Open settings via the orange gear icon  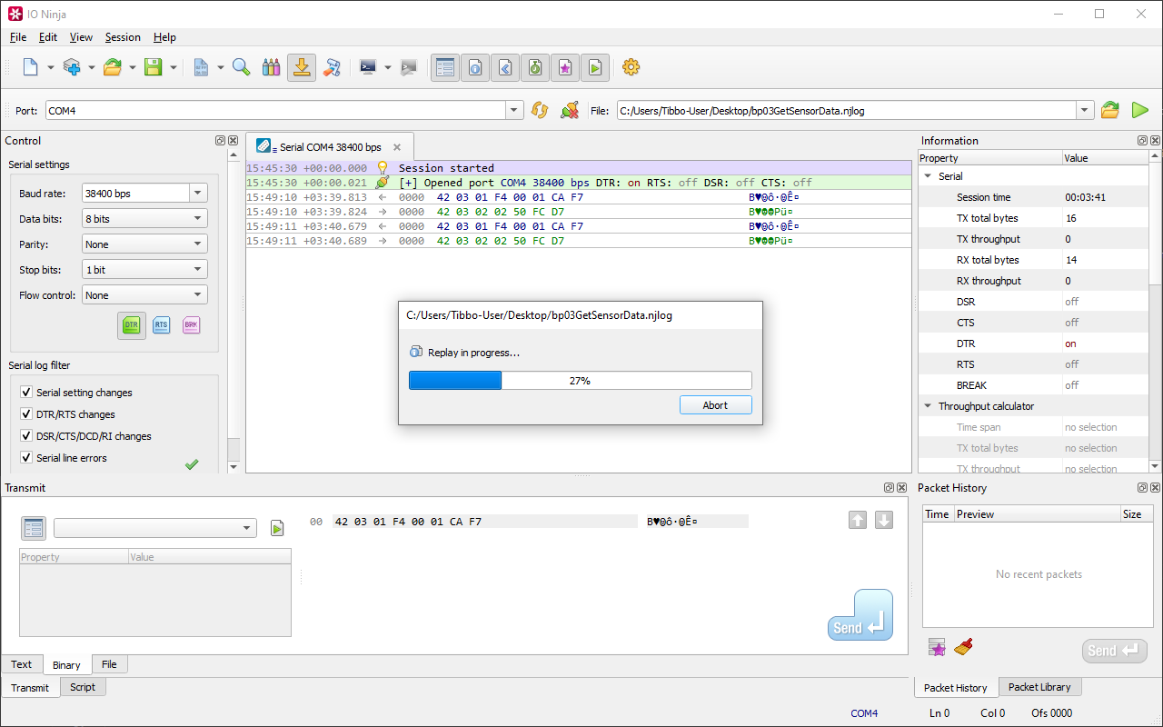pos(631,67)
